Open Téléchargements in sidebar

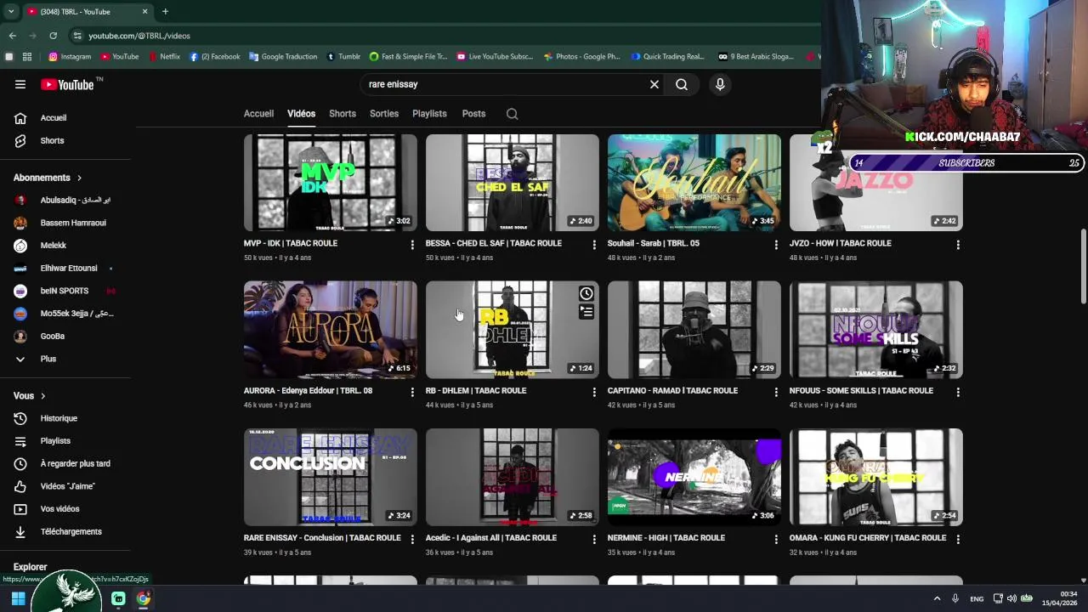[65, 531]
